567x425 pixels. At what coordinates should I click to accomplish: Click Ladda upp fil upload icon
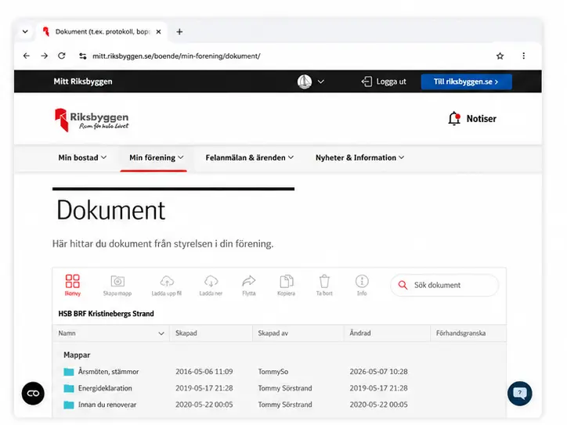[167, 281]
